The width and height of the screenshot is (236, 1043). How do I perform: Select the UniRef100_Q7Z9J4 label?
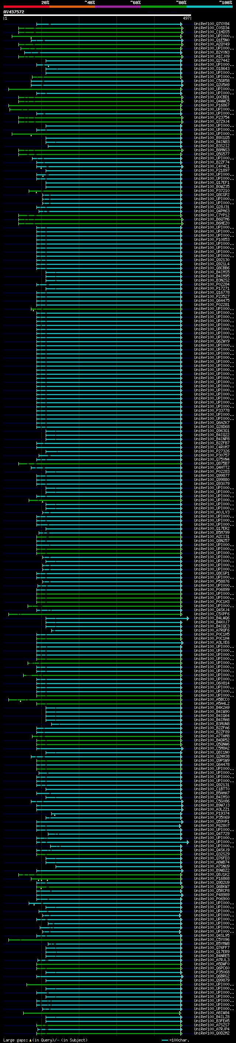click(212, 121)
